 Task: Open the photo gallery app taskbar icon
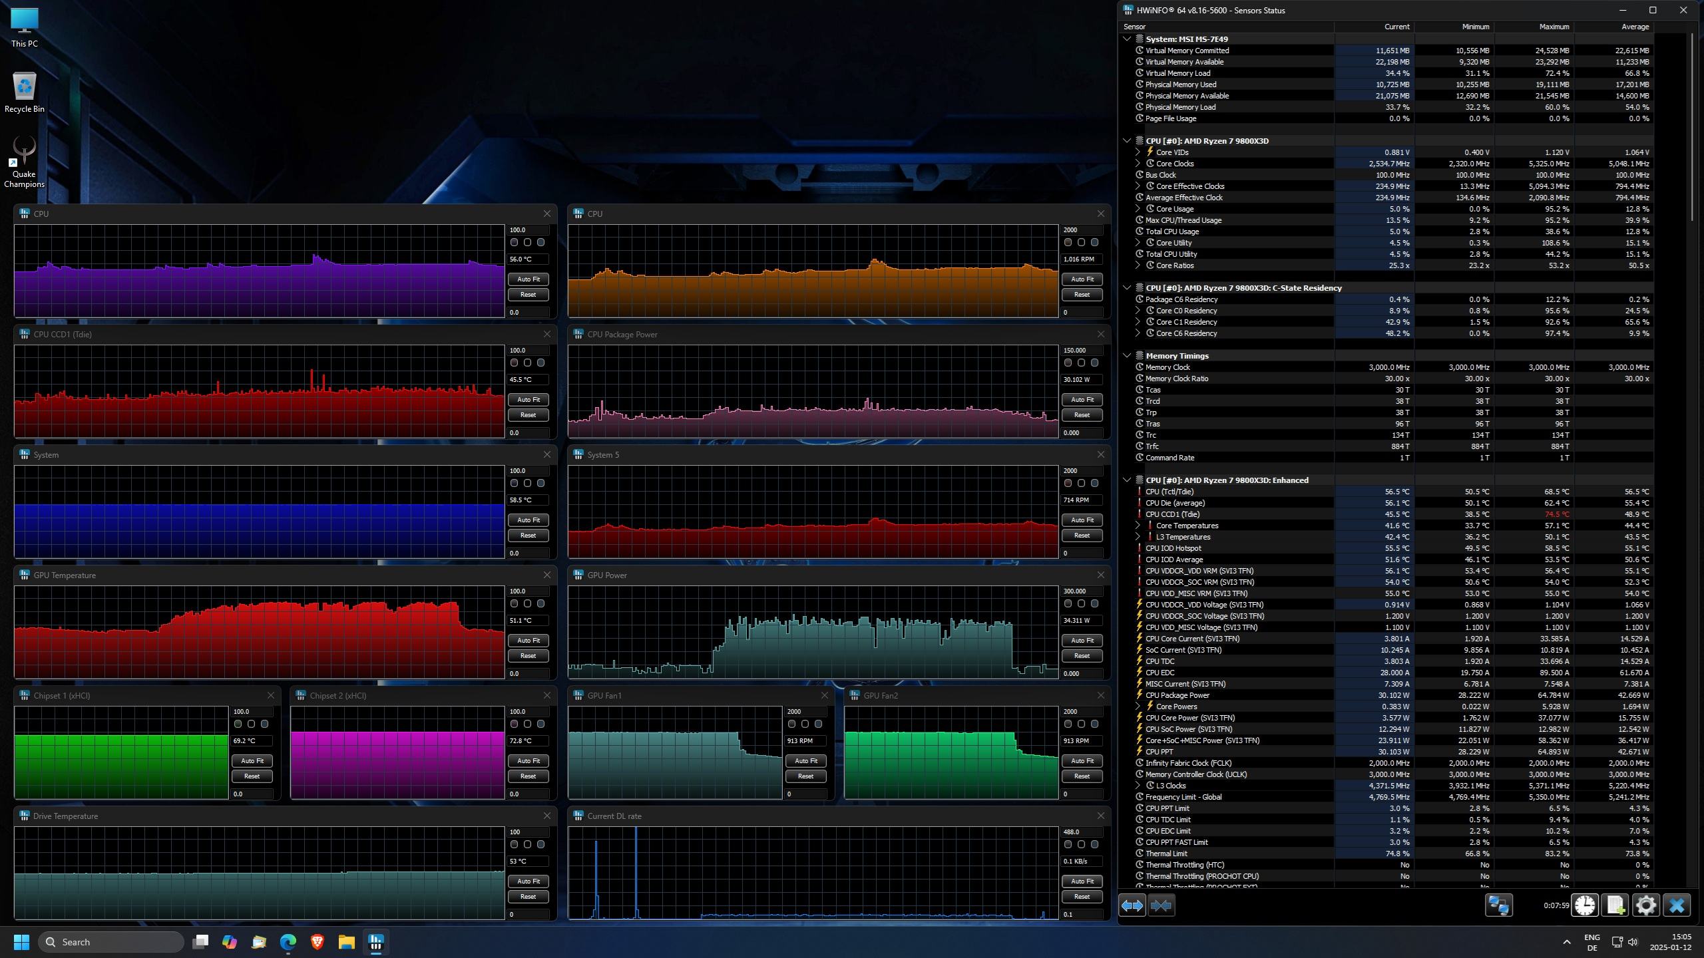[259, 942]
